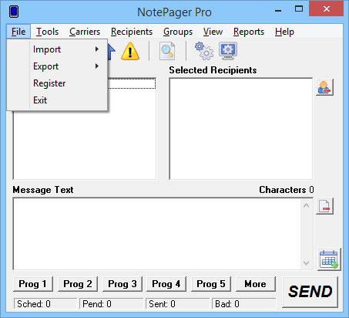Choose Register from the File menu
This screenshot has height=318, width=349.
57,83
